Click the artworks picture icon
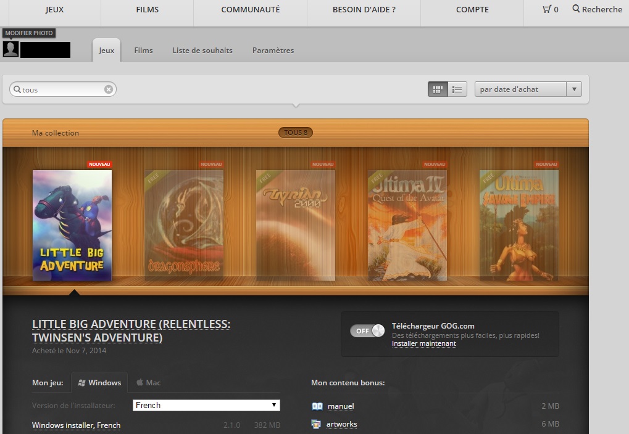The image size is (629, 434). (318, 424)
